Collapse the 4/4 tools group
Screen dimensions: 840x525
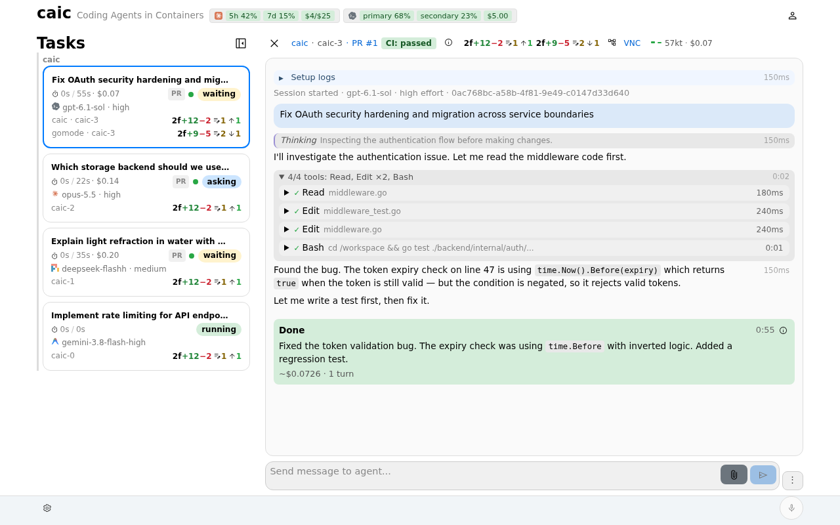click(534, 177)
